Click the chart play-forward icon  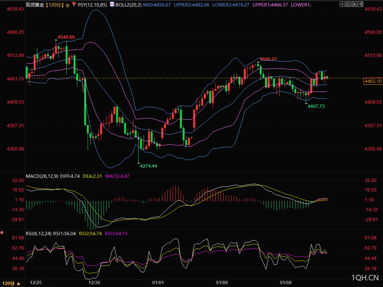tap(354, 4)
